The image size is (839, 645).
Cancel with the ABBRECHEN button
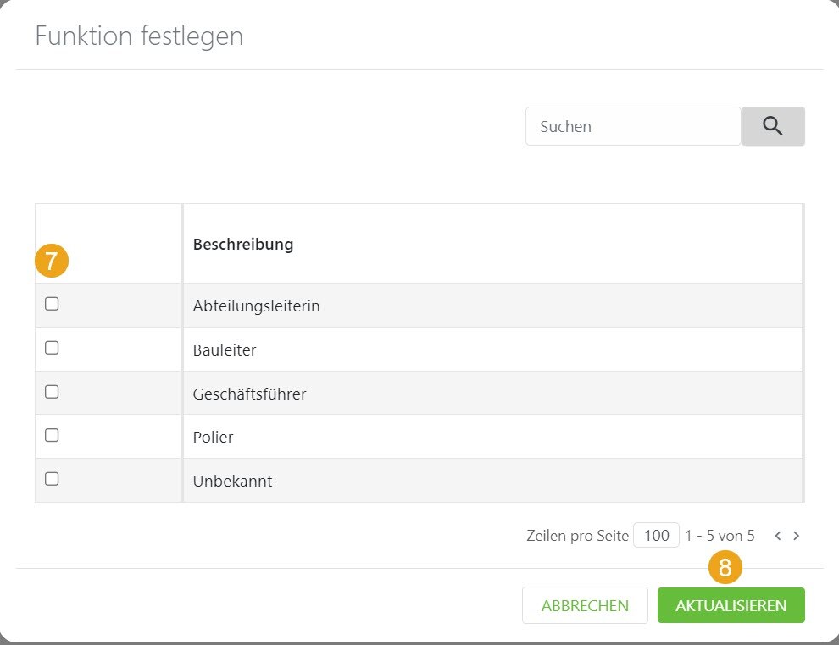(x=585, y=605)
